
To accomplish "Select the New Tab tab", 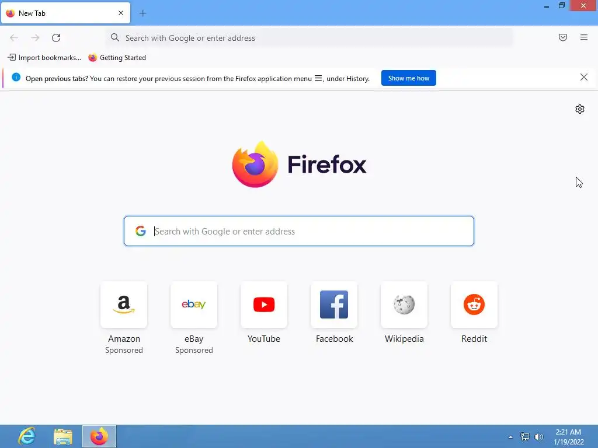I will [x=65, y=13].
